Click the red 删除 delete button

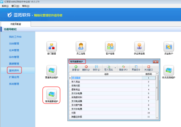point(86,68)
